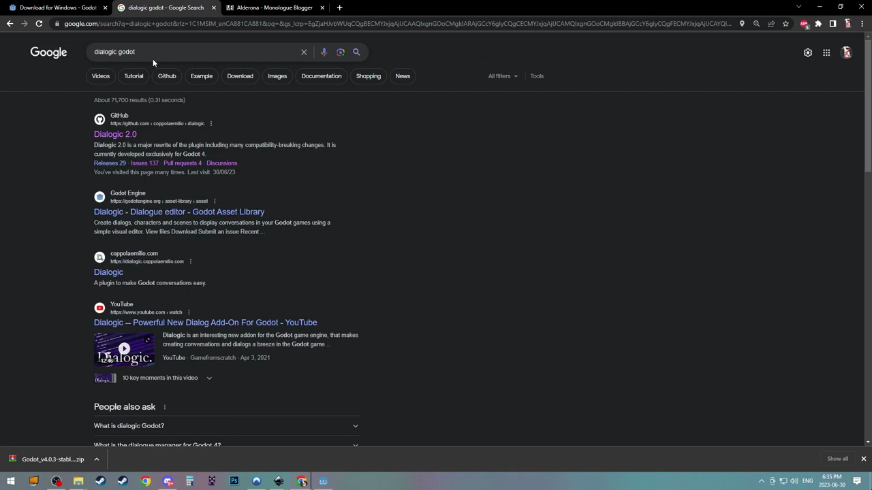Open People also ask options menu
The height and width of the screenshot is (490, 872).
164,407
